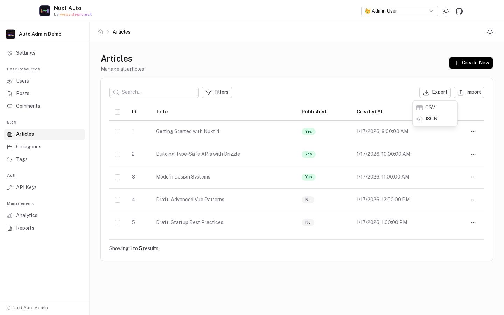Click the Import button

pos(469,92)
